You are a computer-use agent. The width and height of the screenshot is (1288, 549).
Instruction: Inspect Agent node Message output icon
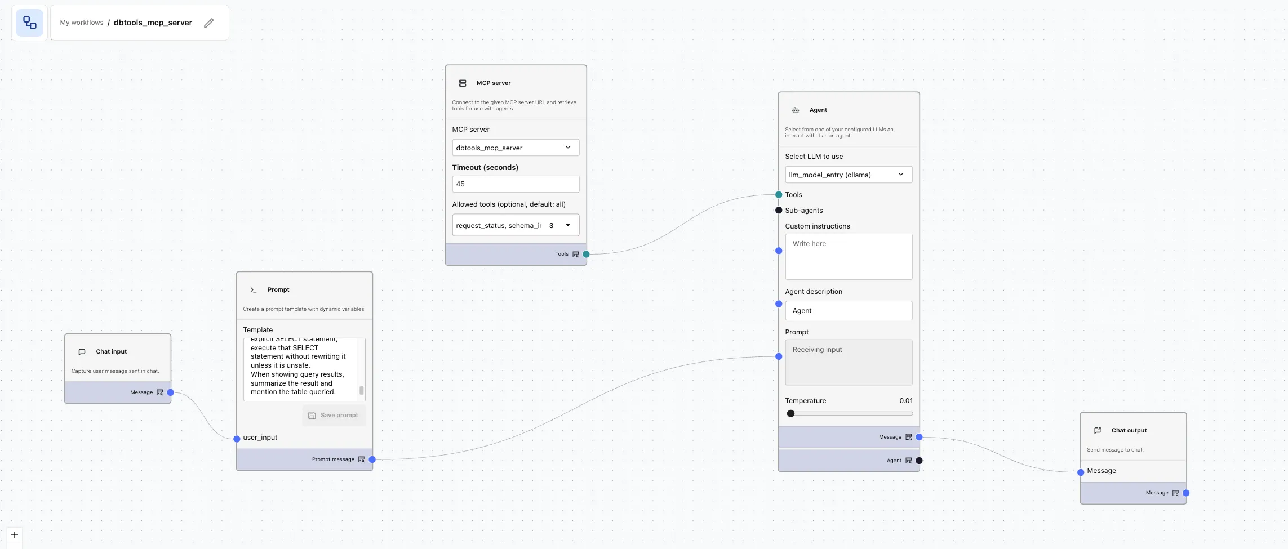pyautogui.click(x=908, y=437)
